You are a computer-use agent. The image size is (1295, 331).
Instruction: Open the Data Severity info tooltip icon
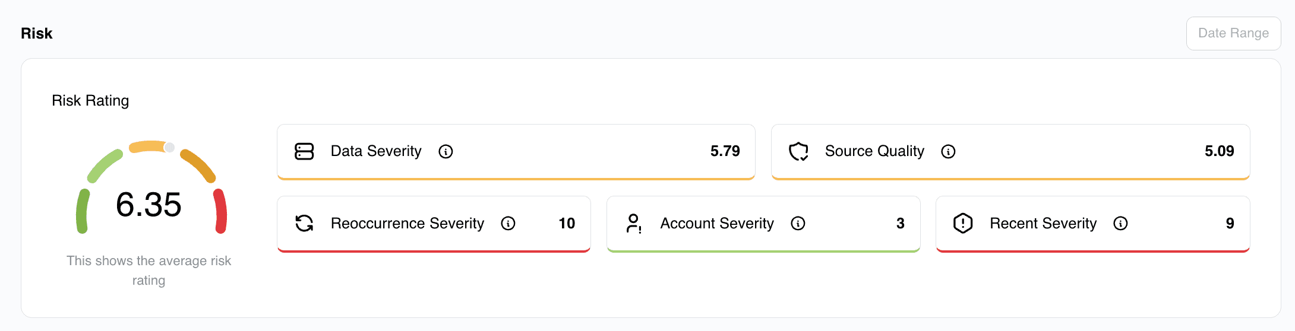coord(446,152)
